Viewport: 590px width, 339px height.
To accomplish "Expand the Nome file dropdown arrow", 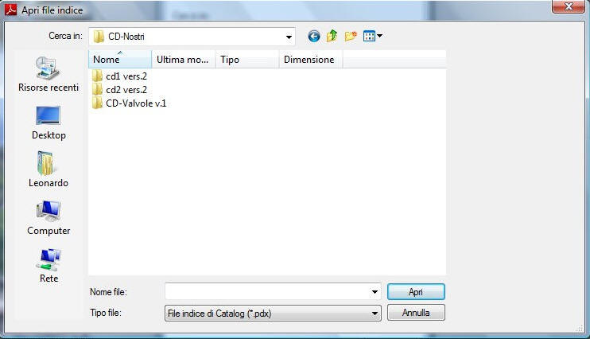I will (x=375, y=292).
